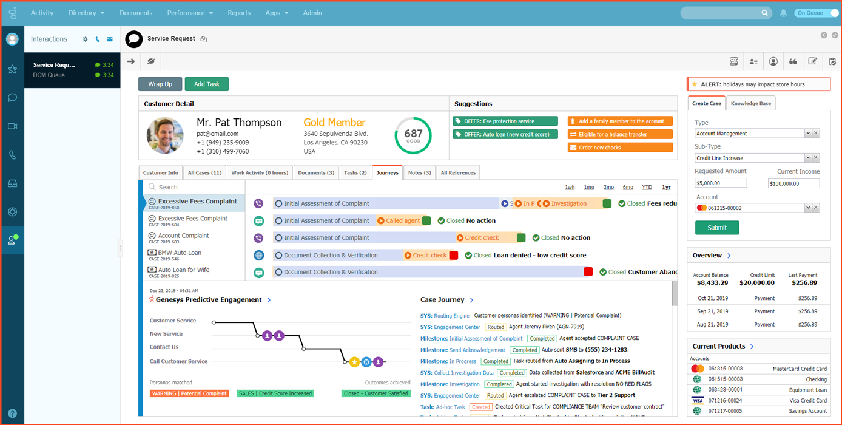Click the inbox tray sidebar icon
This screenshot has width=842, height=425.
tap(12, 183)
